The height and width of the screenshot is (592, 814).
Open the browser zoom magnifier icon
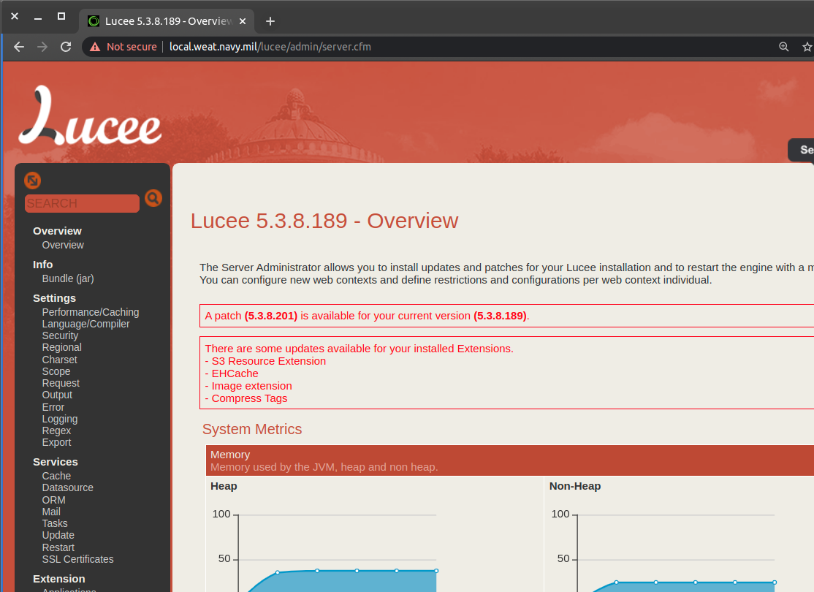pyautogui.click(x=784, y=47)
